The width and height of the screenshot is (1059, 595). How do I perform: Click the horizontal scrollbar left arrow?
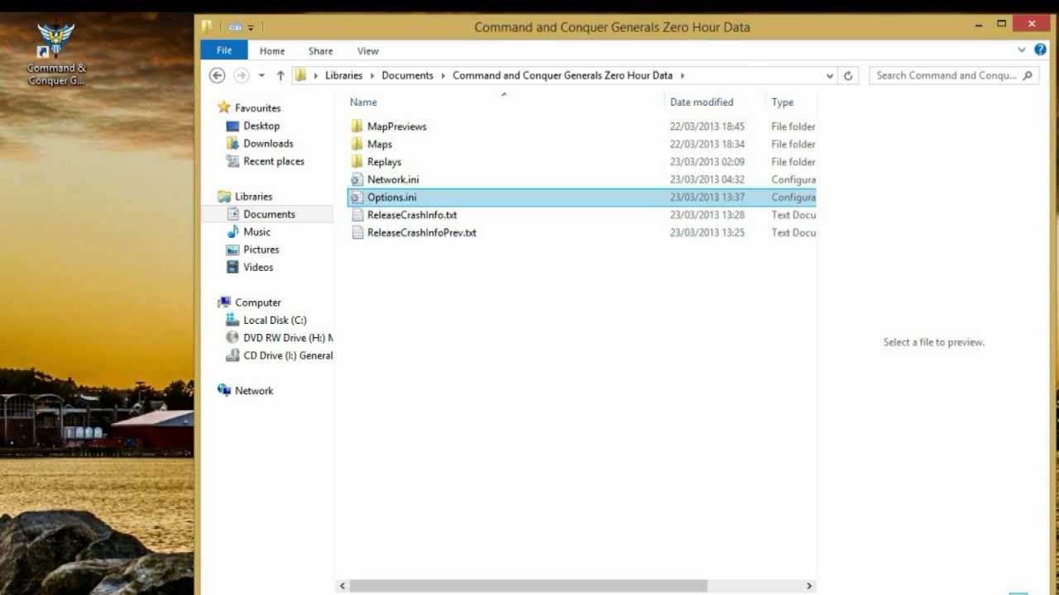(x=343, y=586)
